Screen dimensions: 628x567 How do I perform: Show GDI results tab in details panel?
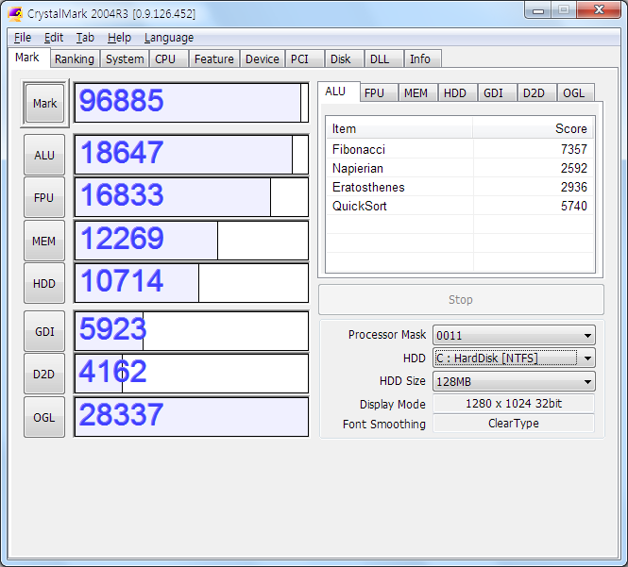coord(497,92)
